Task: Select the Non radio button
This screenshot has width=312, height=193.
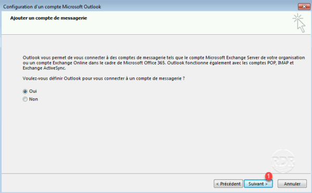Action: coord(25,99)
